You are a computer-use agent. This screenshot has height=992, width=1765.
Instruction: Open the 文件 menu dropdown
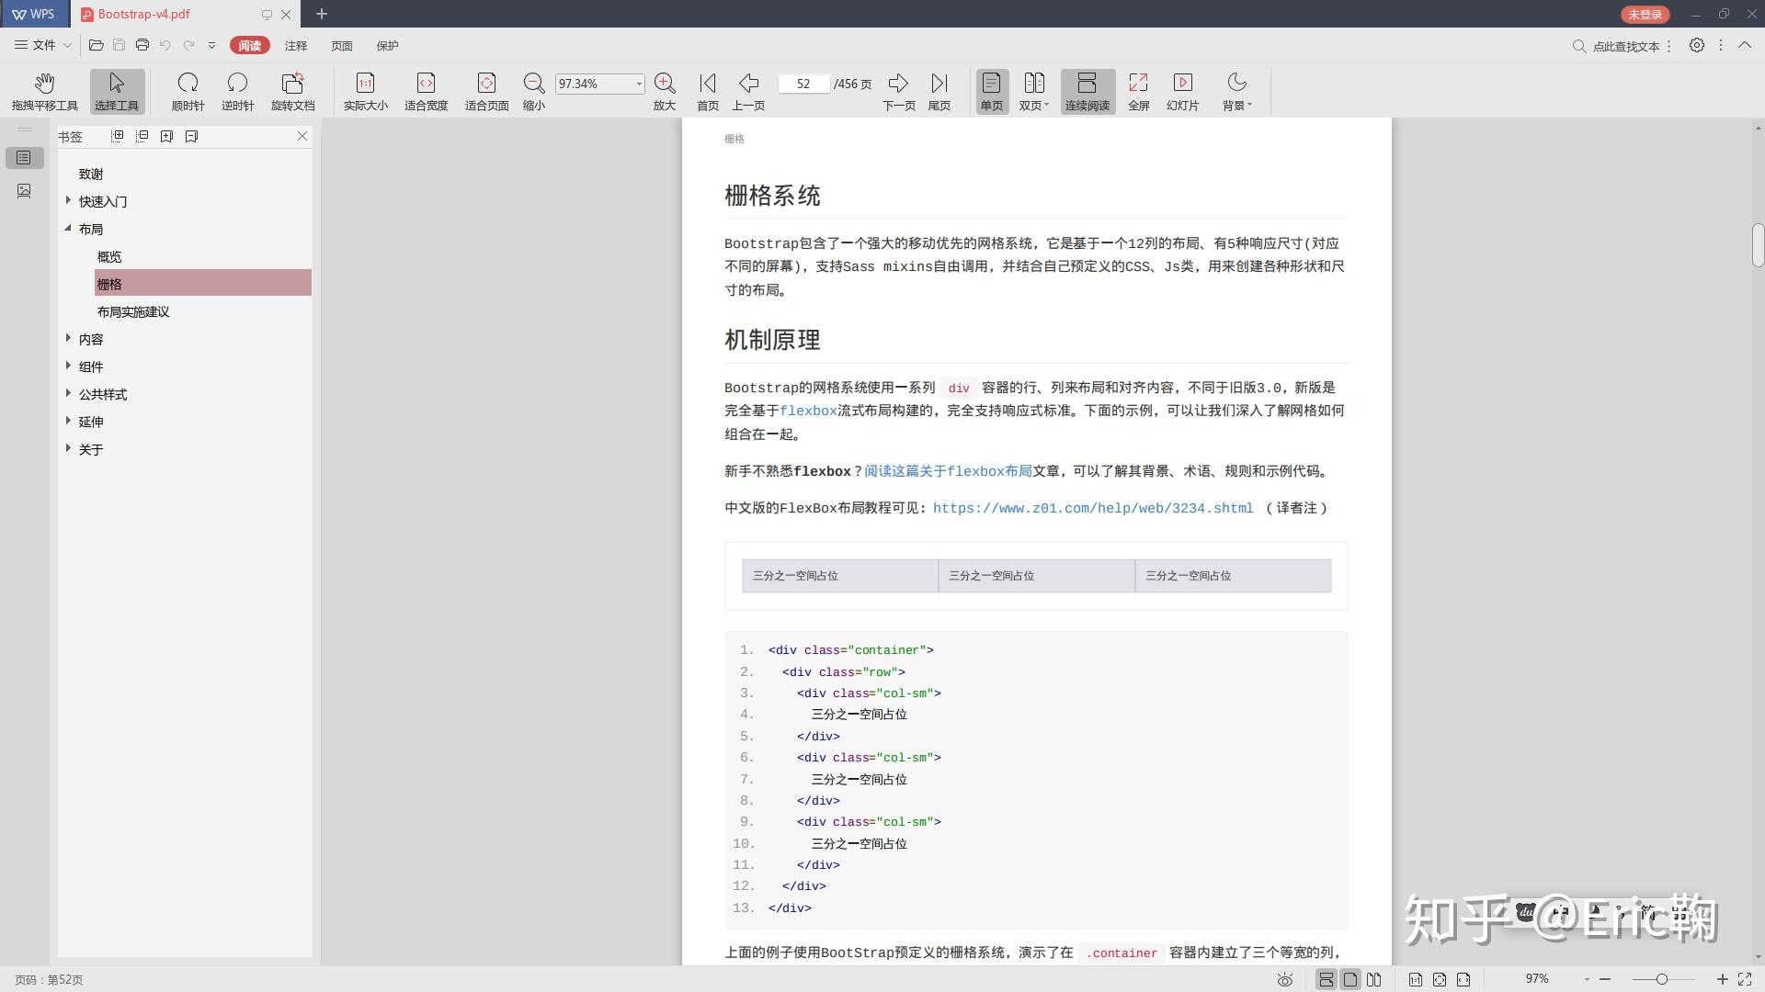(x=43, y=45)
